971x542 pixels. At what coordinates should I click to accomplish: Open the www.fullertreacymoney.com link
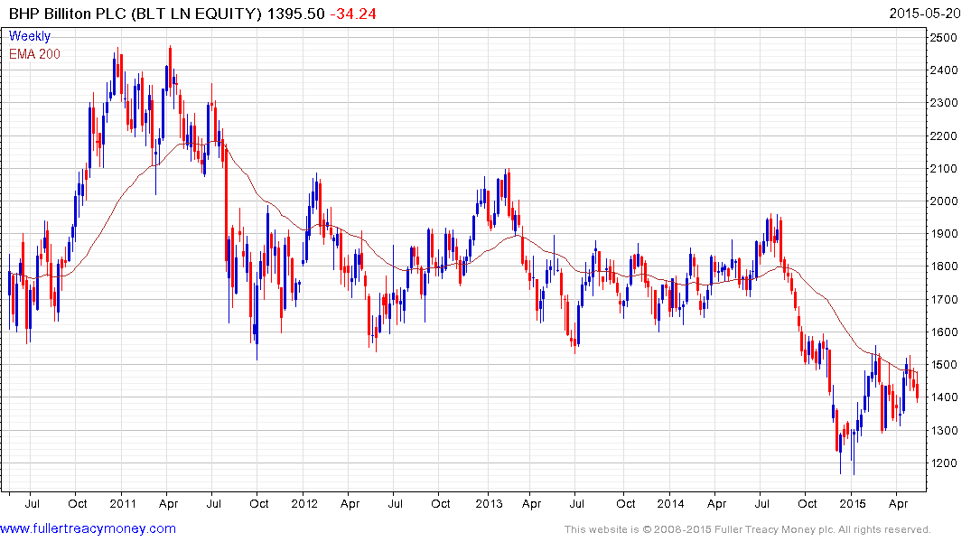[88, 529]
